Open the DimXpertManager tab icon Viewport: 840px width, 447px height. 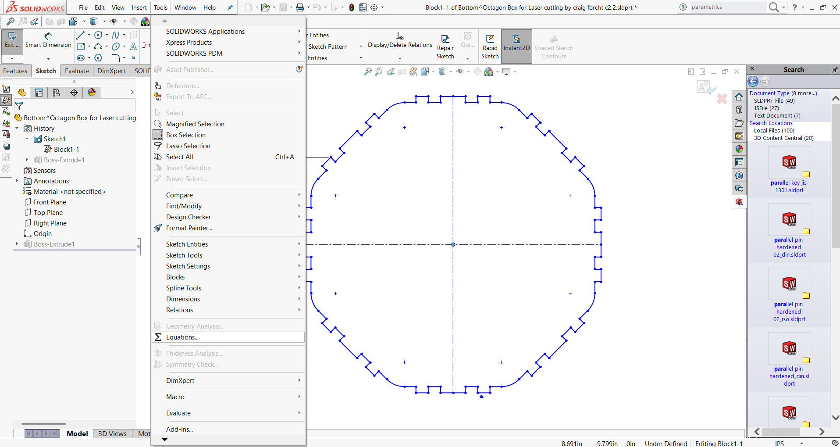(74, 93)
